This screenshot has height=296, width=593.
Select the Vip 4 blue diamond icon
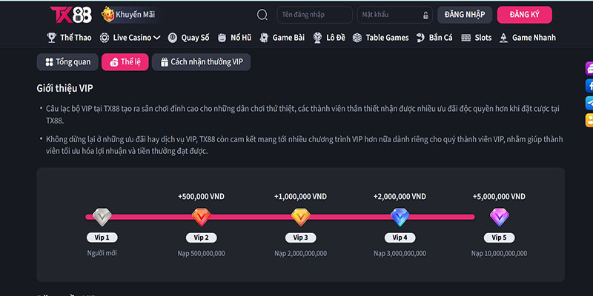[400, 217]
